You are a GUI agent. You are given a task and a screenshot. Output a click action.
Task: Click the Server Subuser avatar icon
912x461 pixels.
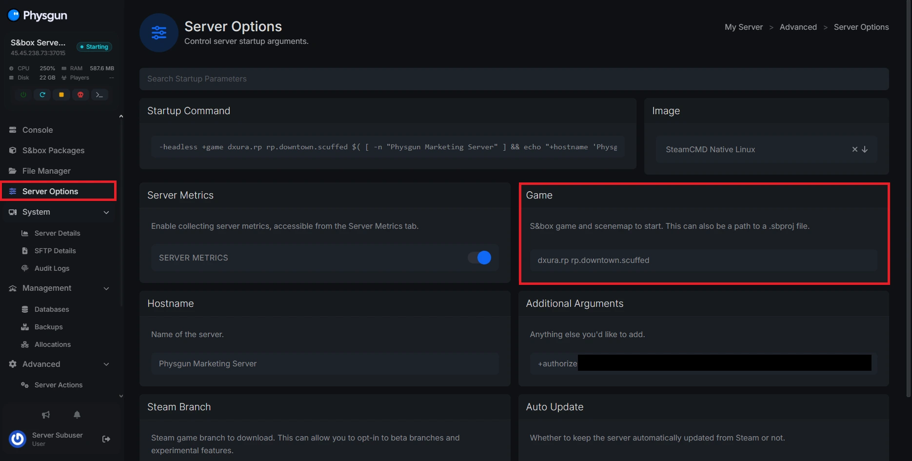[x=18, y=439]
